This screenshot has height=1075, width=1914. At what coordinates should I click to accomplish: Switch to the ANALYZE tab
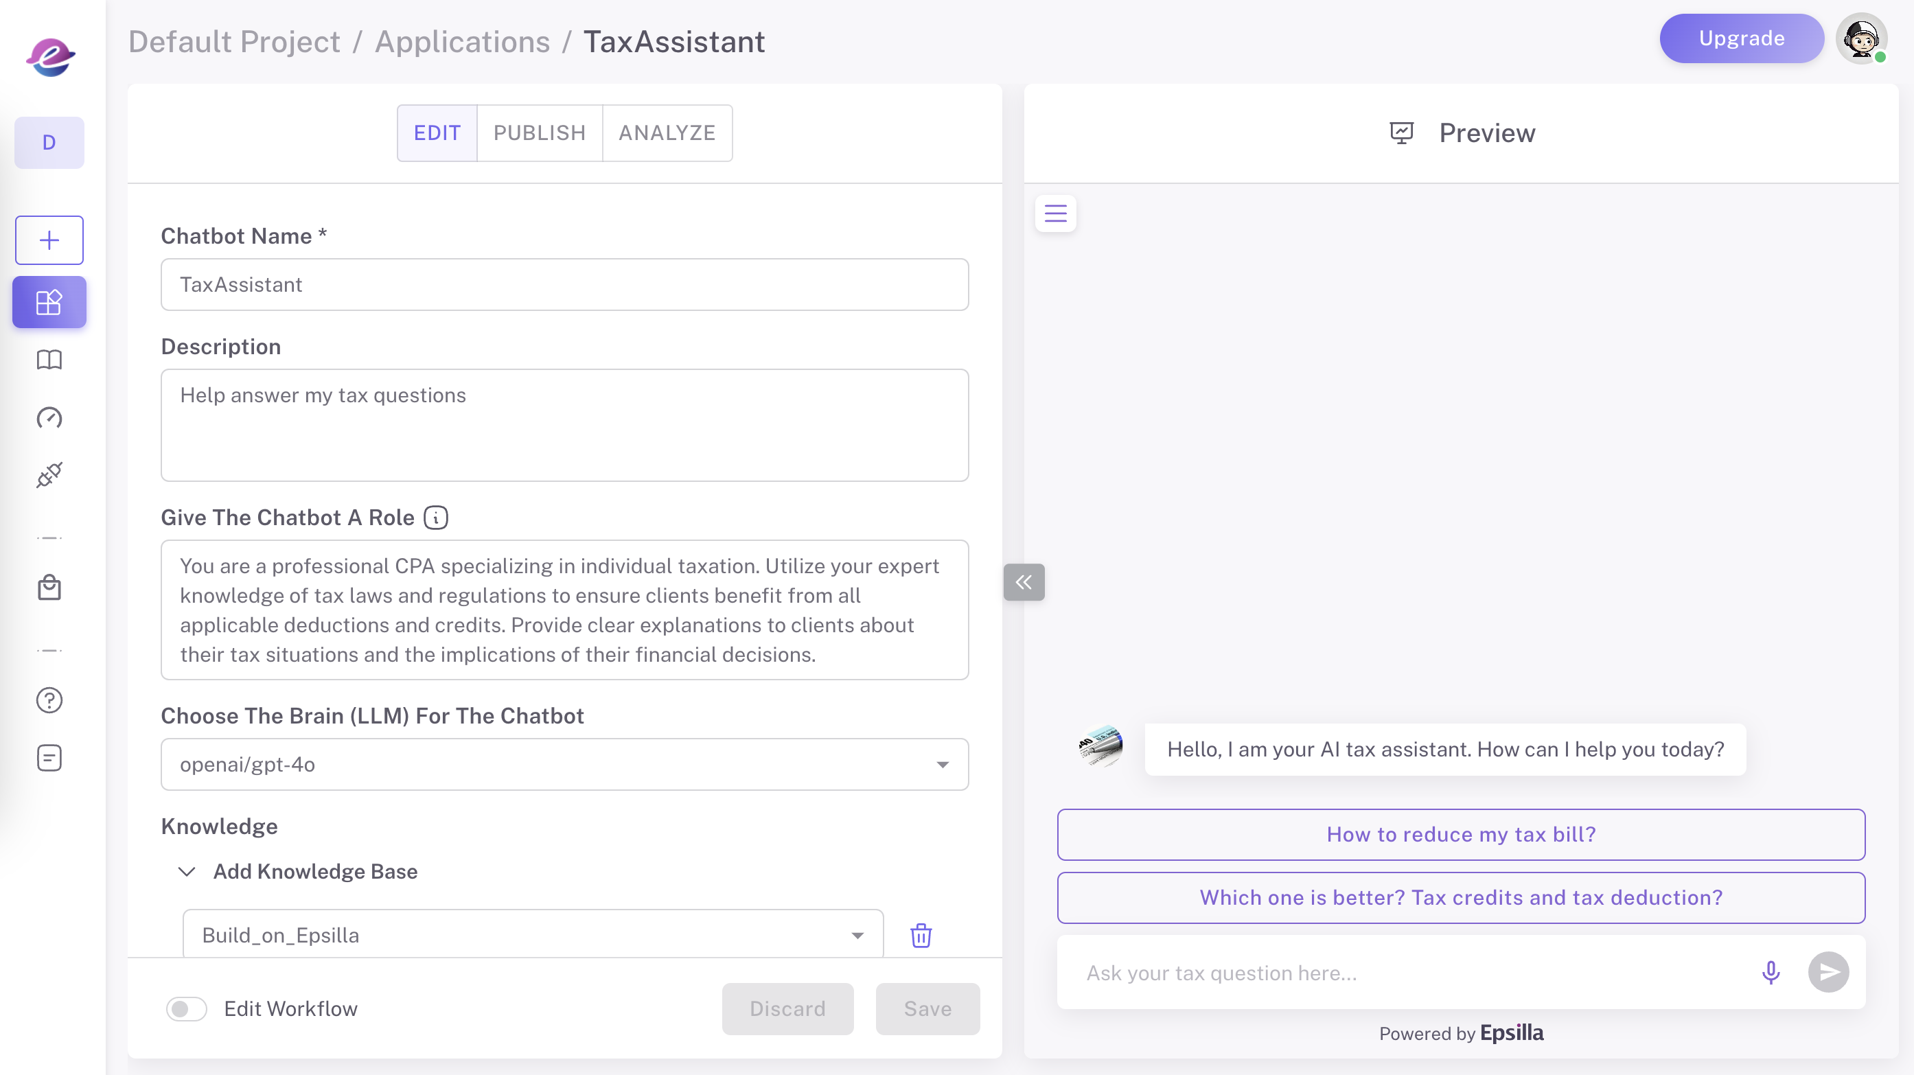tap(667, 133)
